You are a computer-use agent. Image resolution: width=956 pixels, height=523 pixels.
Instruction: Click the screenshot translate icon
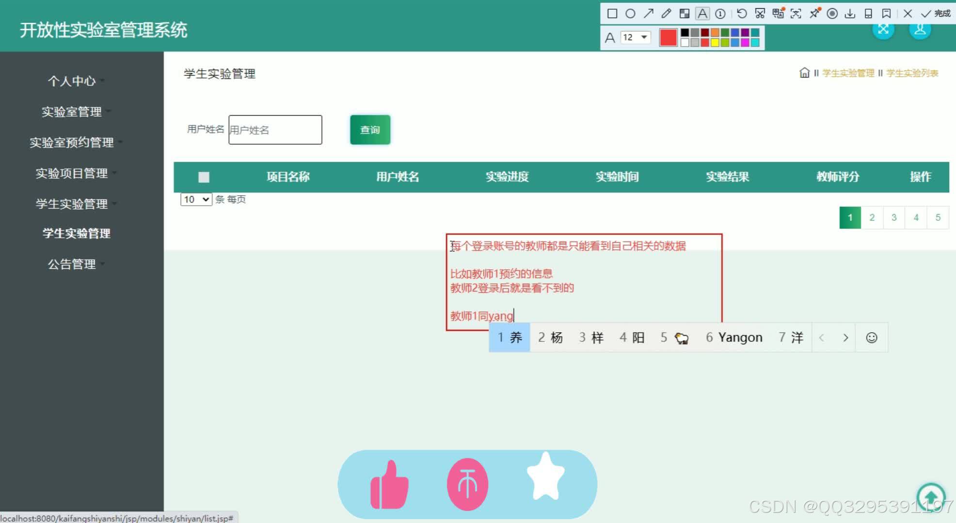(x=778, y=14)
